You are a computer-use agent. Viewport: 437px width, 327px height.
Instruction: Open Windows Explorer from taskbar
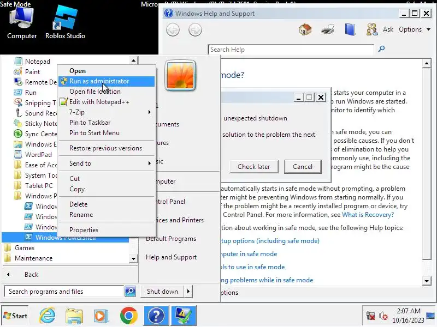74,316
